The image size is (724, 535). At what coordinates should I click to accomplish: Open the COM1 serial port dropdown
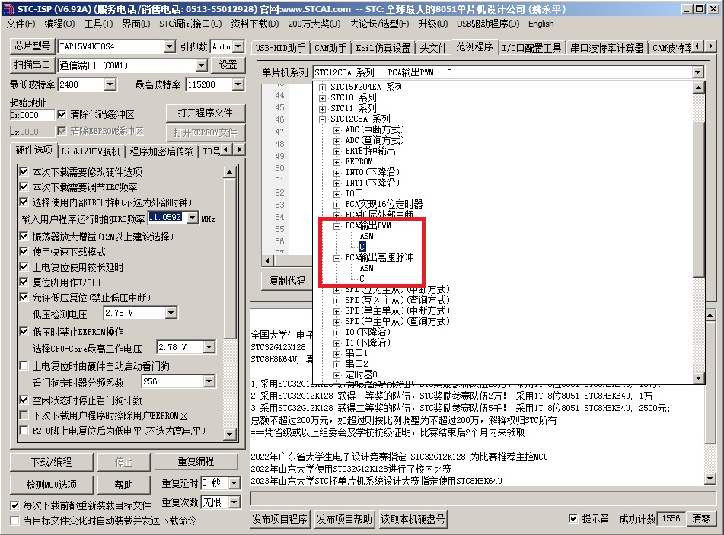pos(201,65)
